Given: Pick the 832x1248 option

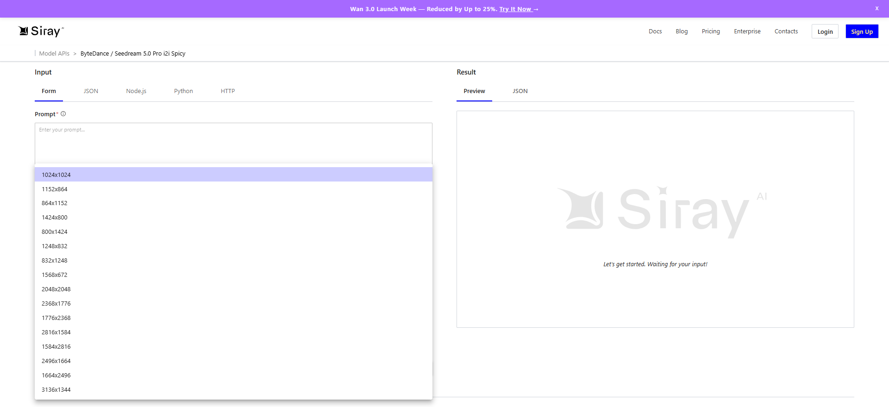Looking at the screenshot, I should pos(233,261).
